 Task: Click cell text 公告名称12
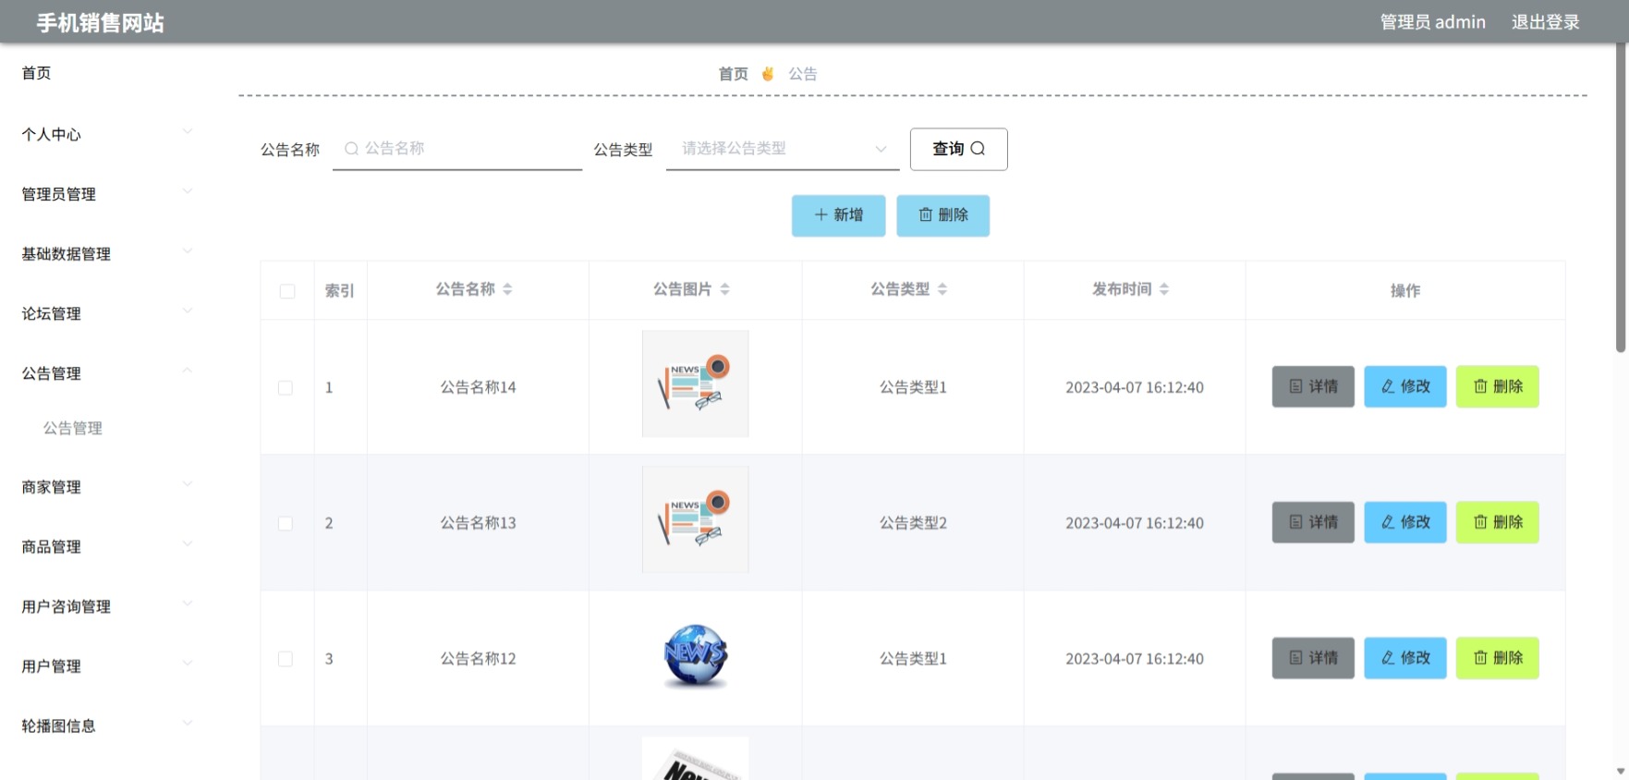478,659
